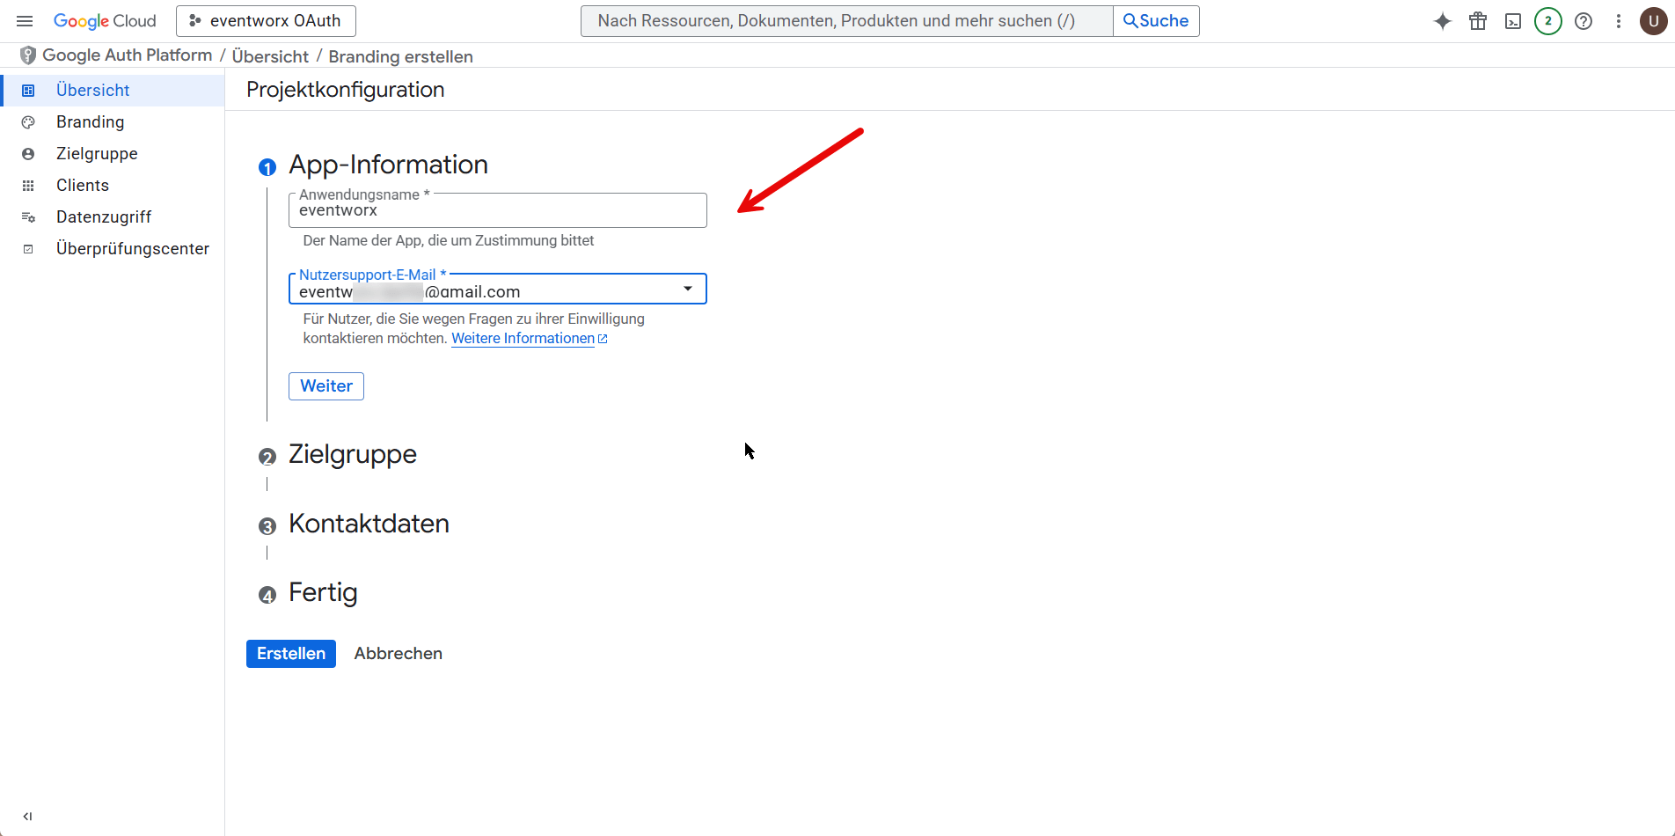Click the step 3 number circle icon
Viewport: 1675px width, 836px height.
click(267, 526)
